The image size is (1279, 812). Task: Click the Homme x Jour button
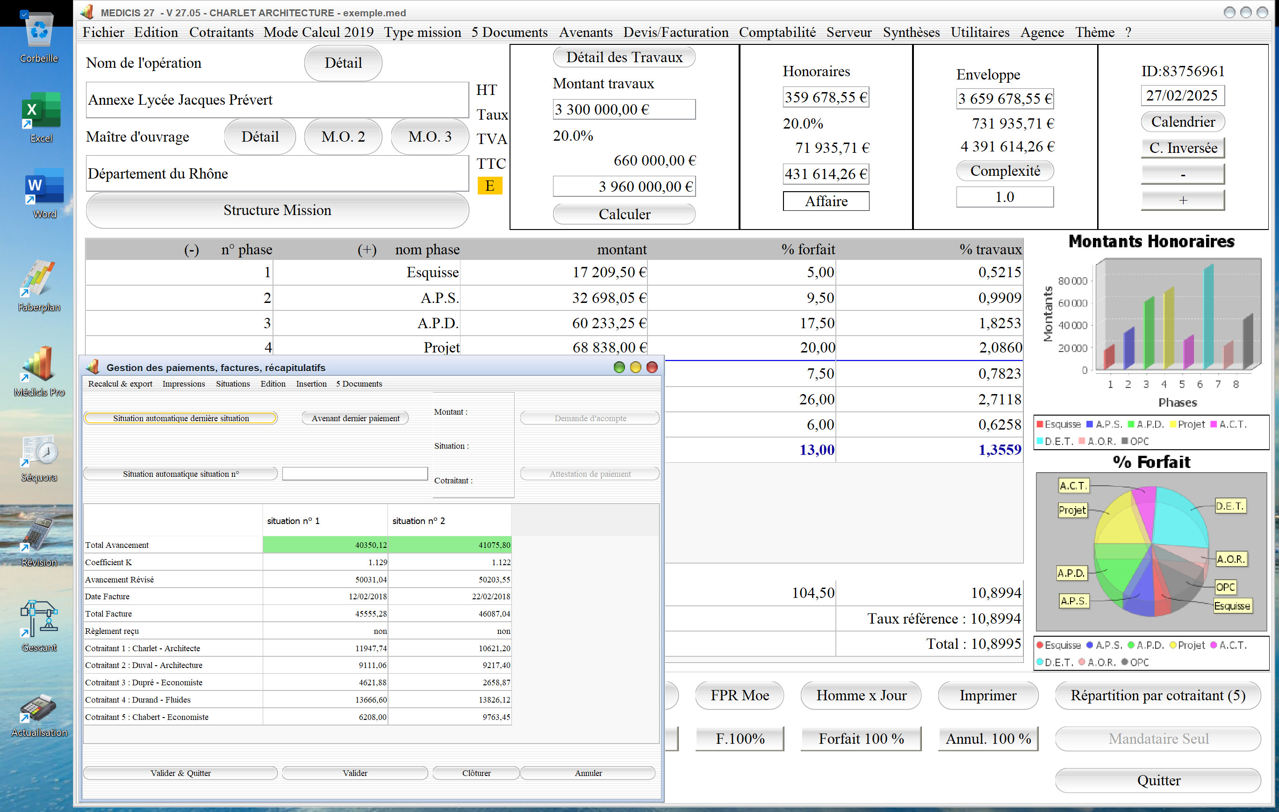click(x=861, y=695)
